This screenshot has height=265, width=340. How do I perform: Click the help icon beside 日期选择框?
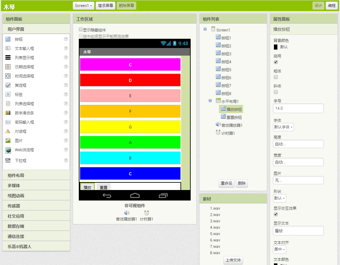pos(66,67)
